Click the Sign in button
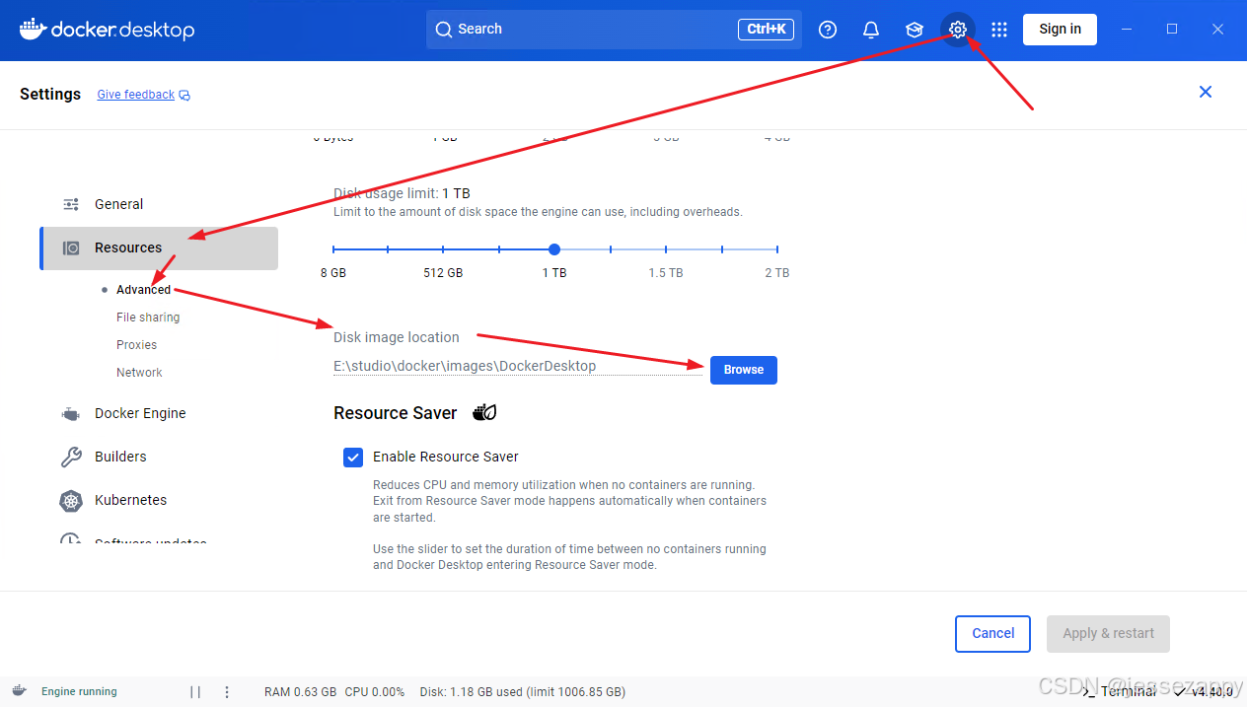 coord(1060,30)
